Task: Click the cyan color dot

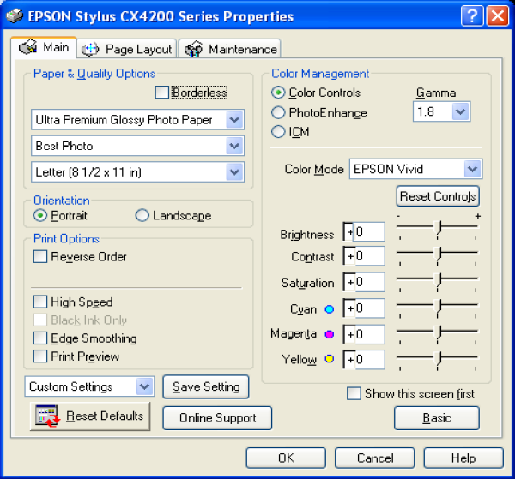Action: (329, 308)
